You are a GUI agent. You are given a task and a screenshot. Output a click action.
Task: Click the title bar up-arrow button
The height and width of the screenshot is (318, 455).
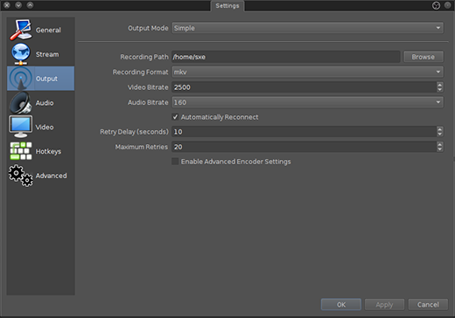click(30, 5)
